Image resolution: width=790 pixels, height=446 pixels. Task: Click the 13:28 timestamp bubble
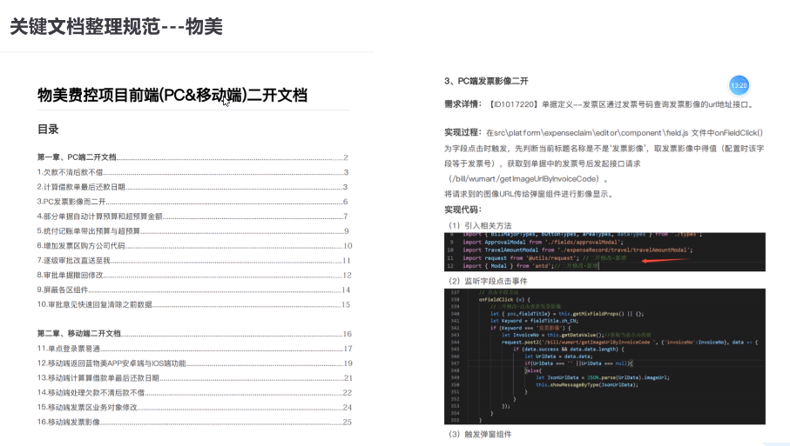pyautogui.click(x=739, y=85)
